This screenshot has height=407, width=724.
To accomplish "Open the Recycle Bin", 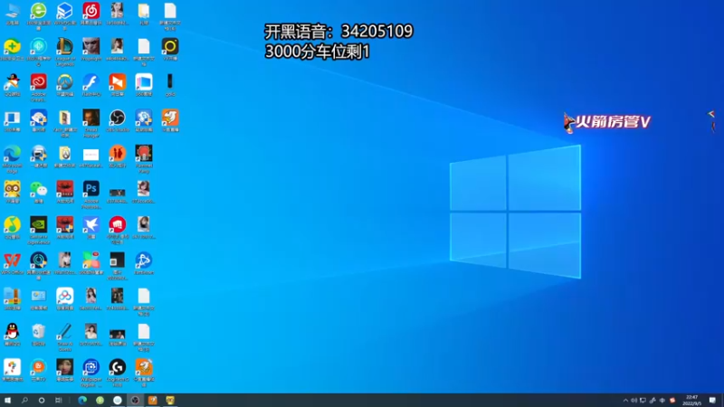I will 38,331.
